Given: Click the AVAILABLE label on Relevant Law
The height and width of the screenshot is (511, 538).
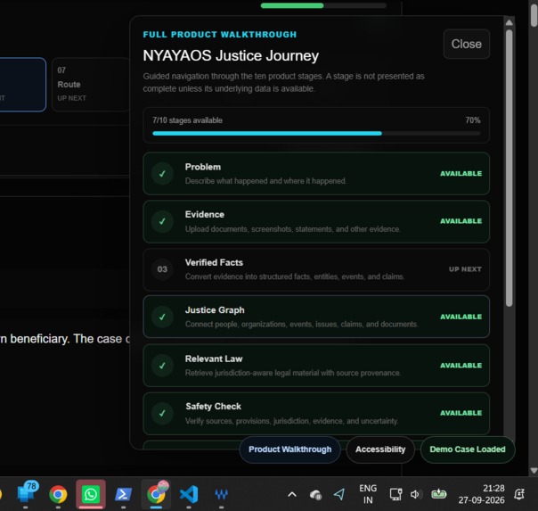Looking at the screenshot, I should coord(461,366).
